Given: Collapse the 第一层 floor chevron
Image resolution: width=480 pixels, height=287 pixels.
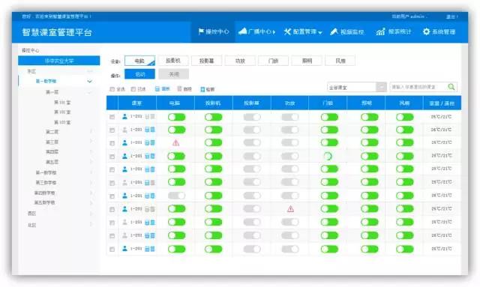Looking at the screenshot, I should 90,92.
